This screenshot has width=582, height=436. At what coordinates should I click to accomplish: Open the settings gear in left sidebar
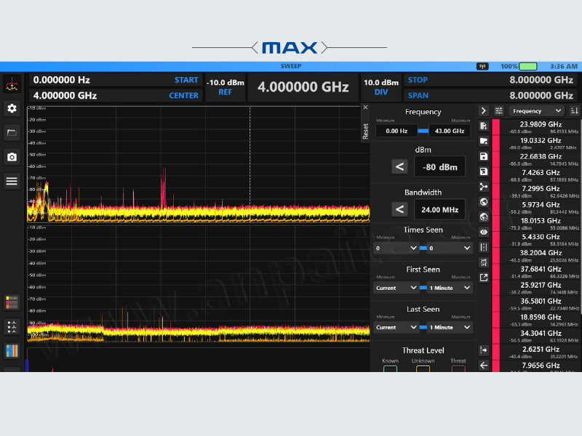click(x=12, y=108)
